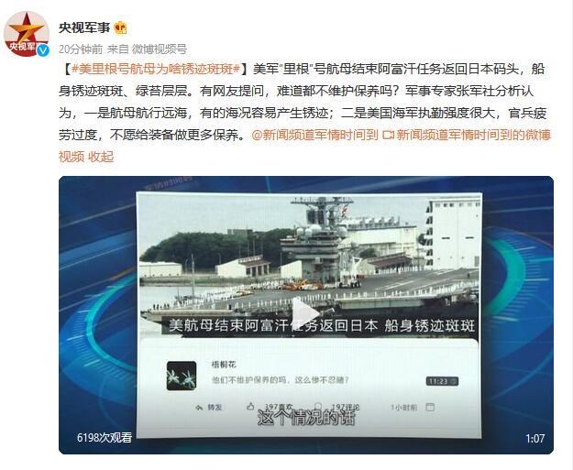
Task: Click the 微博视频号 source link
Action: point(159,49)
